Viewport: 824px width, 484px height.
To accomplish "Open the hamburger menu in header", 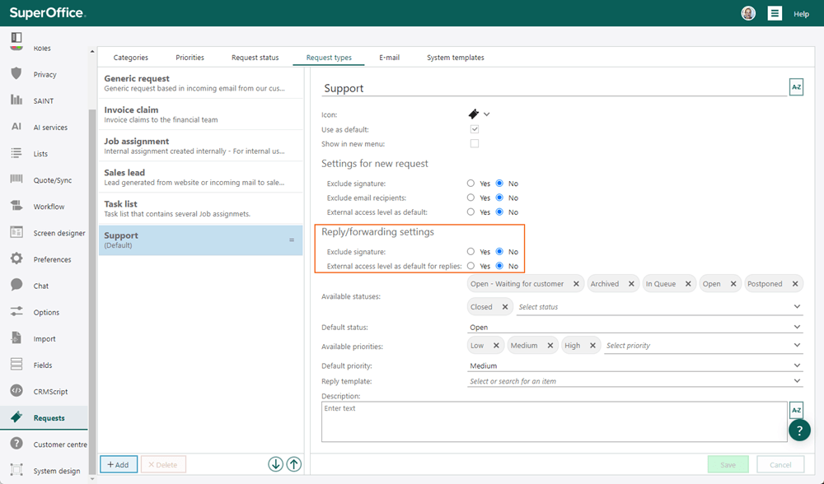I will pos(775,13).
